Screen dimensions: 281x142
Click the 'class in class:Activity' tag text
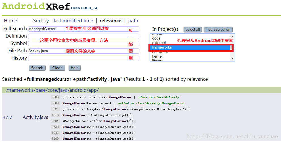point(159,97)
